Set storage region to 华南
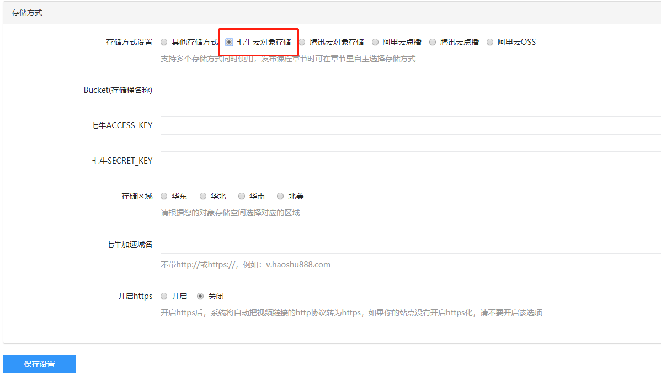The width and height of the screenshot is (661, 379). click(242, 196)
